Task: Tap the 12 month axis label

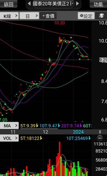Action: [x=45, y=132]
